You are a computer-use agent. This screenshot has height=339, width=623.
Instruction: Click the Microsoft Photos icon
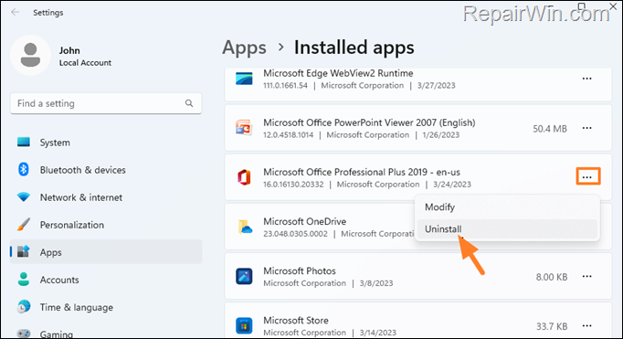[244, 276]
